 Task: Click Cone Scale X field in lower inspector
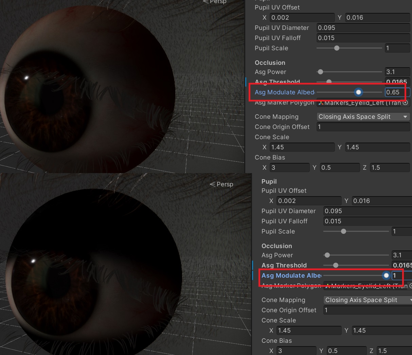click(x=309, y=331)
